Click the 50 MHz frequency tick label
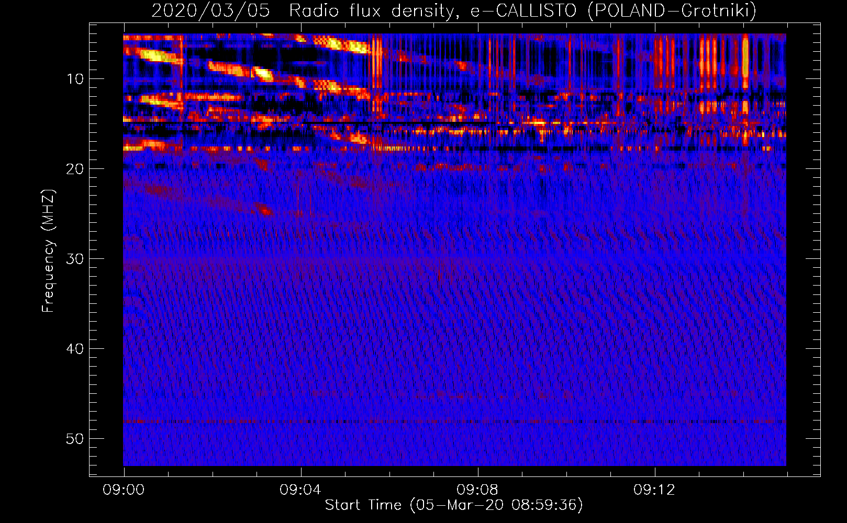This screenshot has width=847, height=523. click(x=75, y=439)
